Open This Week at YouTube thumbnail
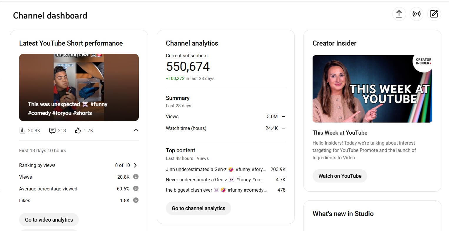Image resolution: width=449 pixels, height=231 pixels. click(x=372, y=89)
